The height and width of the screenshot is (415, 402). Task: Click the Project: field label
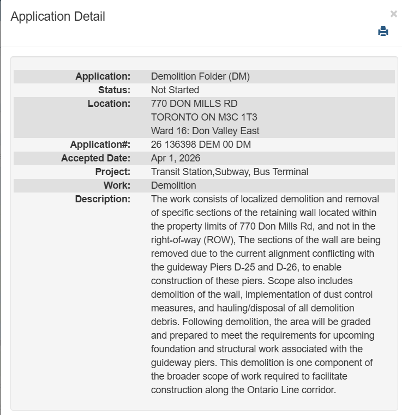click(113, 172)
